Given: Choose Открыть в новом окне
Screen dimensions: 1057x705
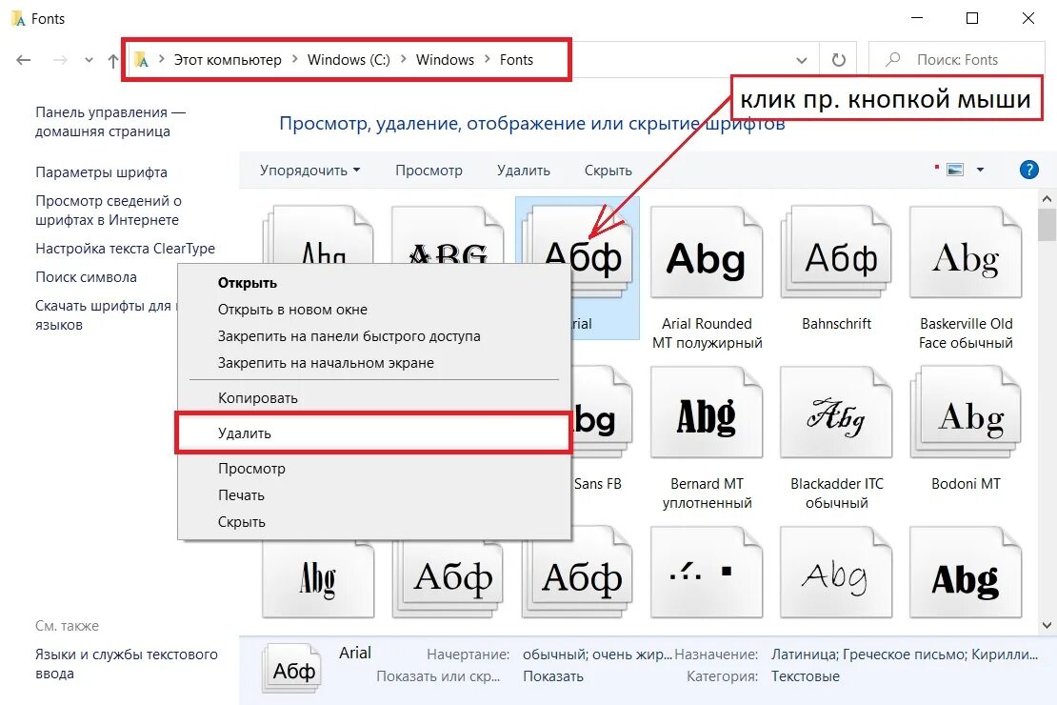Looking at the screenshot, I should pyautogui.click(x=374, y=310).
